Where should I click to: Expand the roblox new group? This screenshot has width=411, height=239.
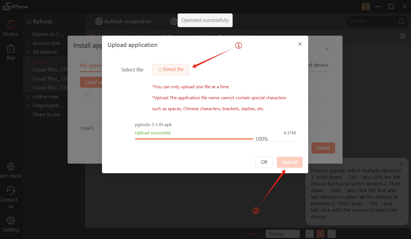(28, 96)
